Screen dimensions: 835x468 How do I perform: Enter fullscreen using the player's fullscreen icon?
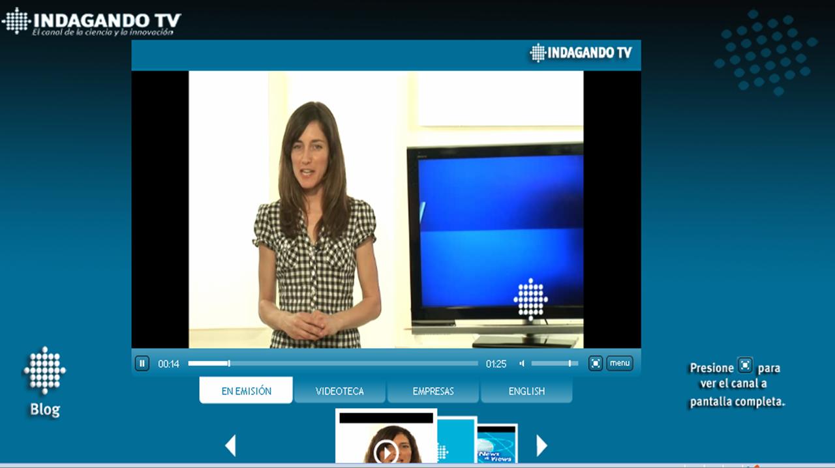(596, 364)
